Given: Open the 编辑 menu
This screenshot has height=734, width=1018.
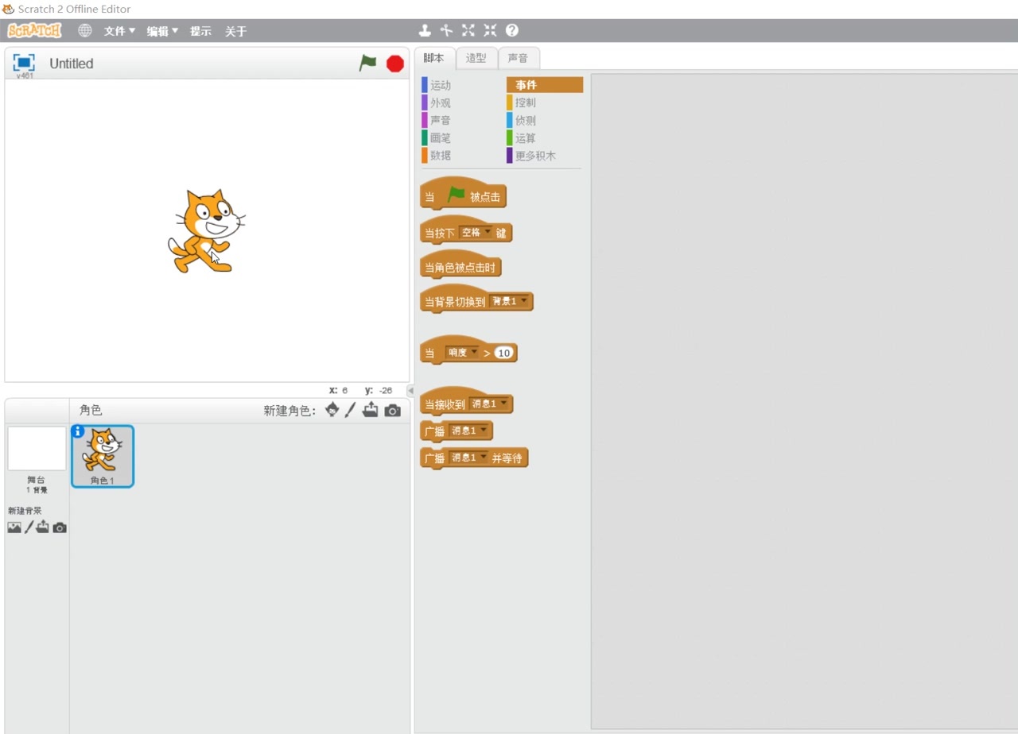Looking at the screenshot, I should tap(162, 31).
